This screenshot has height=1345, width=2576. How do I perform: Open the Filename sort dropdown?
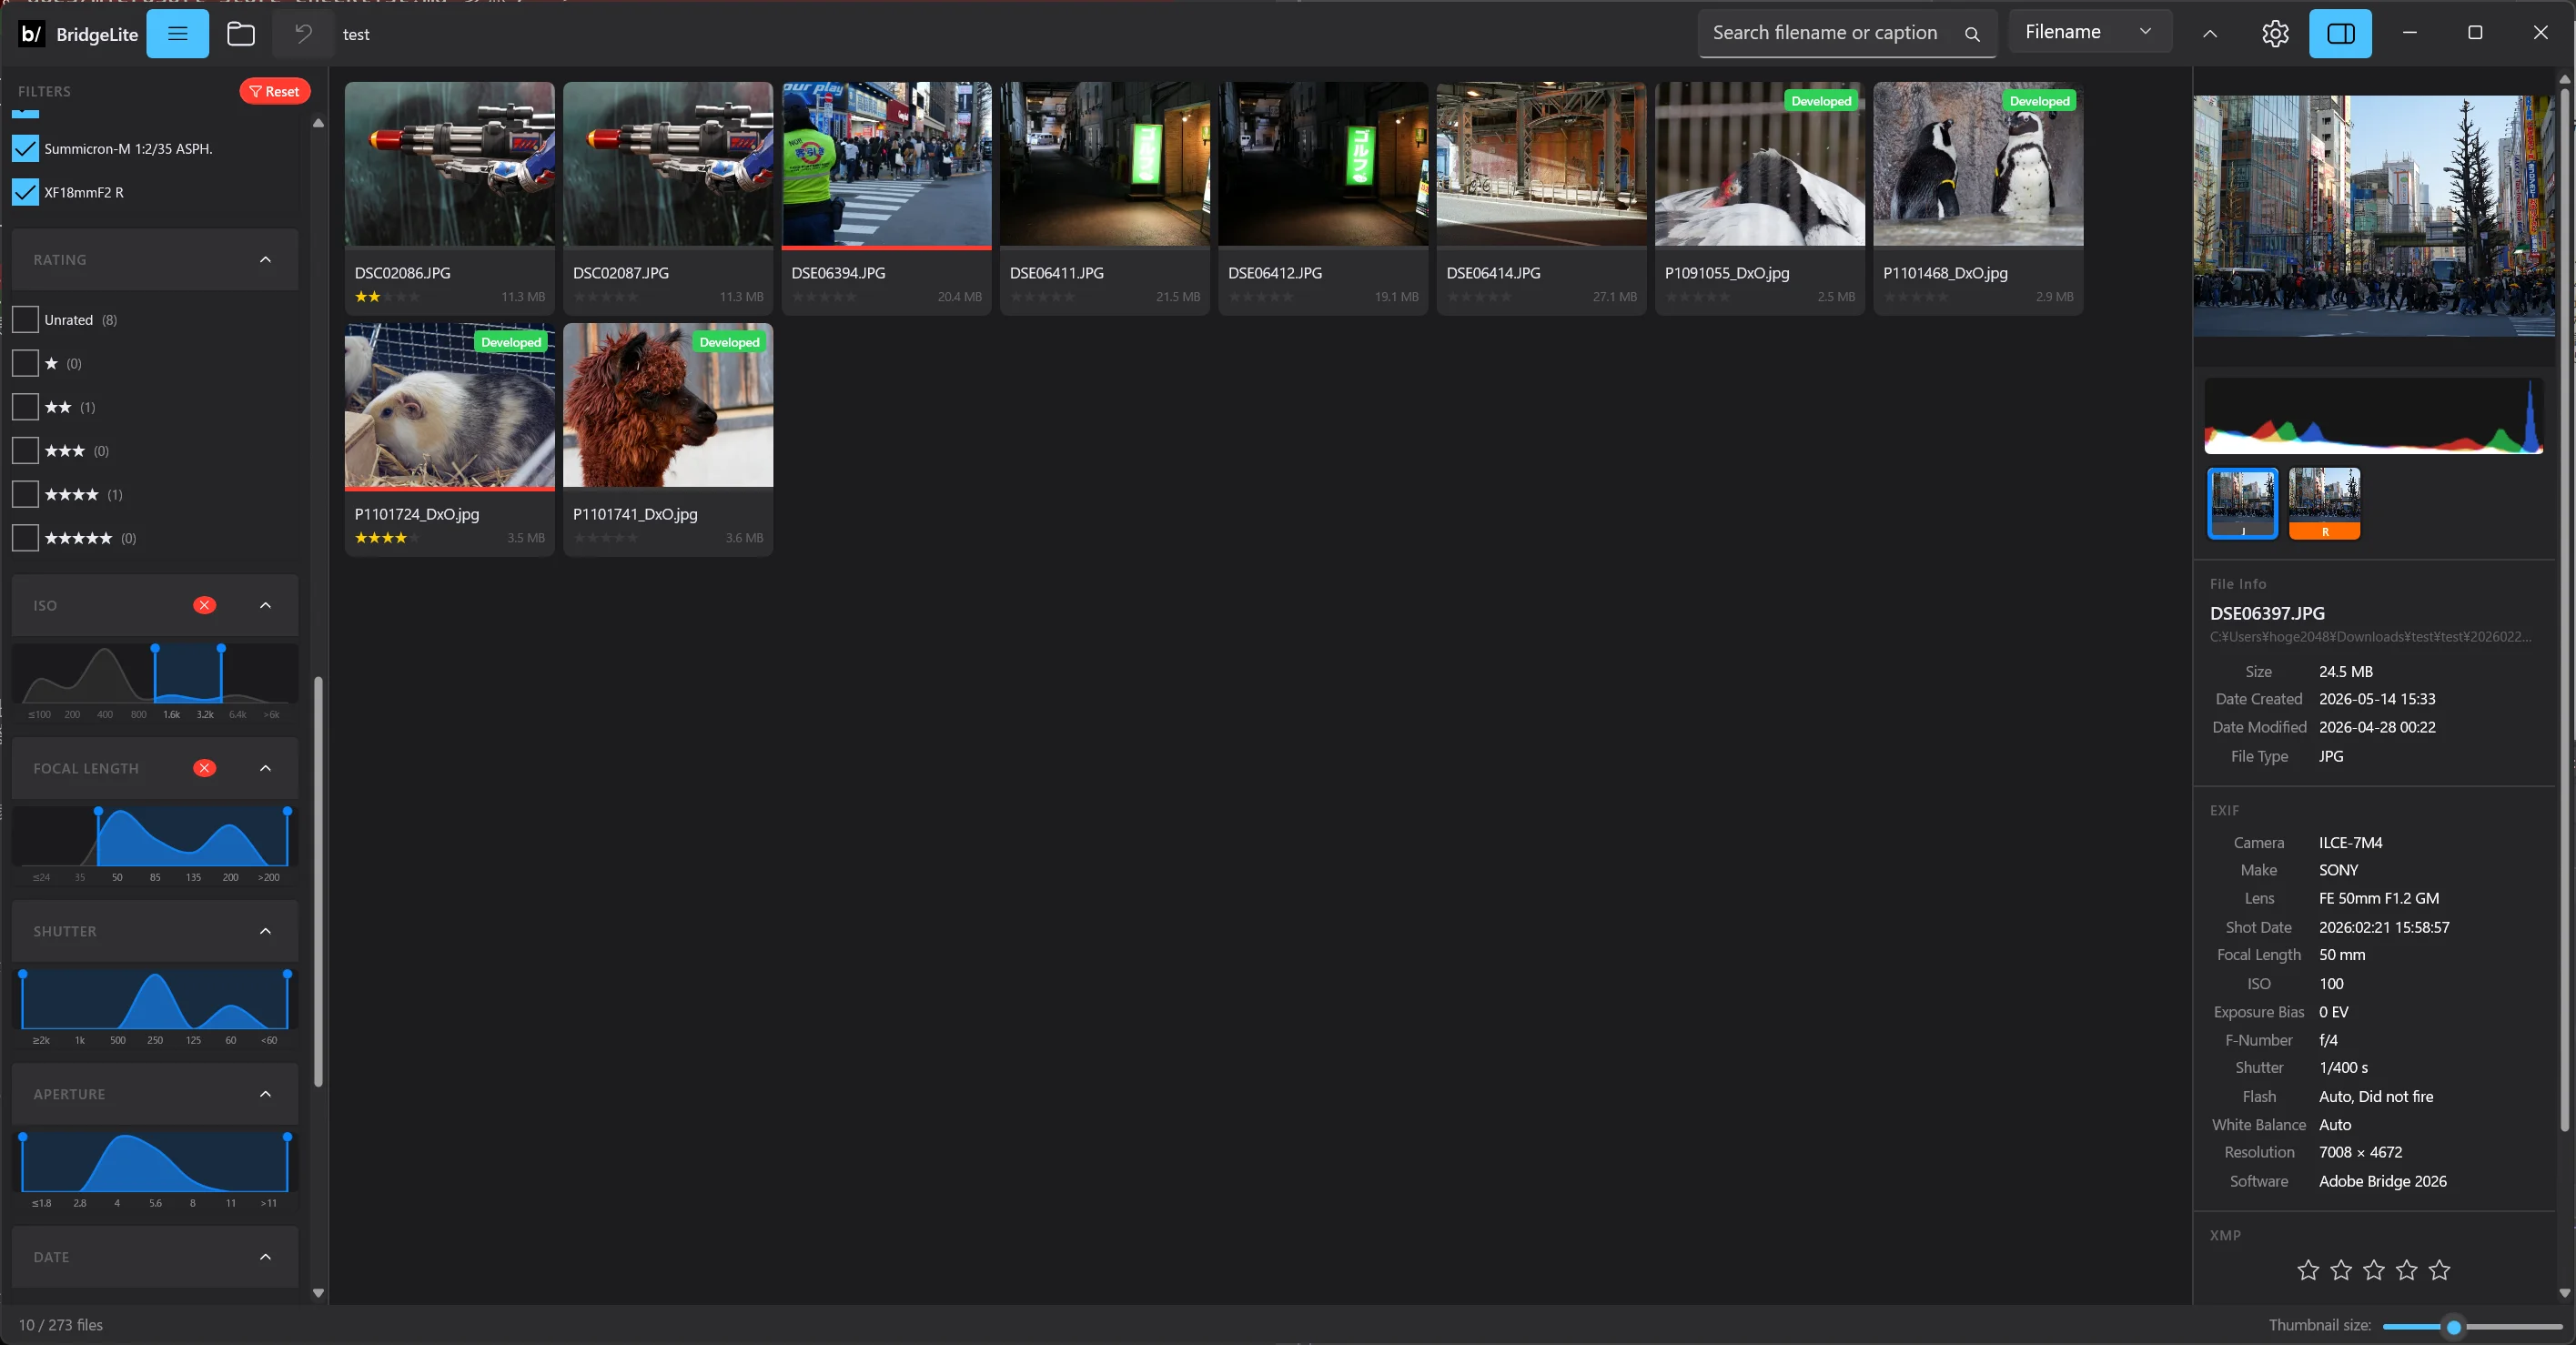[x=2089, y=32]
